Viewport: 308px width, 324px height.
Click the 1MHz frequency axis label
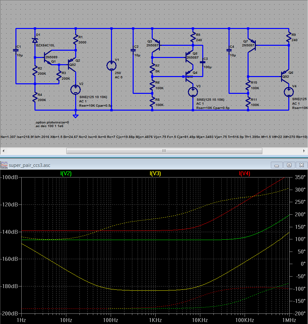point(289,320)
